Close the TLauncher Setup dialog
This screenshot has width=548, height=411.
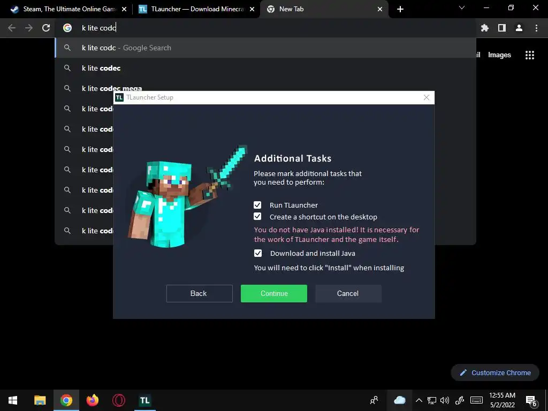(x=427, y=97)
